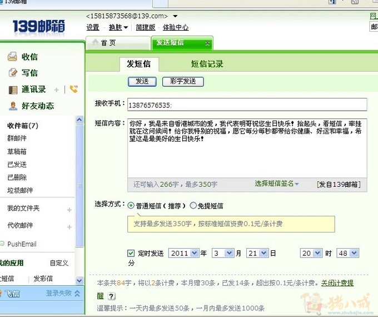This screenshot has height=317, width=378.
Task: Click the sidebar scrollbar up arrow
Action: click(x=79, y=120)
